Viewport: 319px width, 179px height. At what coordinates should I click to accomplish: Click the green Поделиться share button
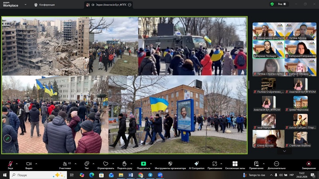coord(144,164)
